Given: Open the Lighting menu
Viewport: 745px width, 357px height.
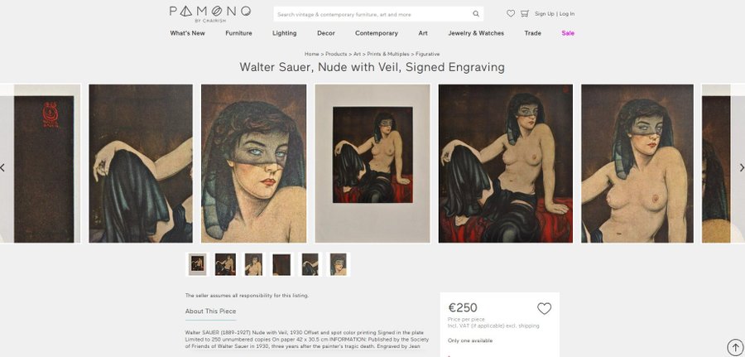Looking at the screenshot, I should tap(284, 33).
